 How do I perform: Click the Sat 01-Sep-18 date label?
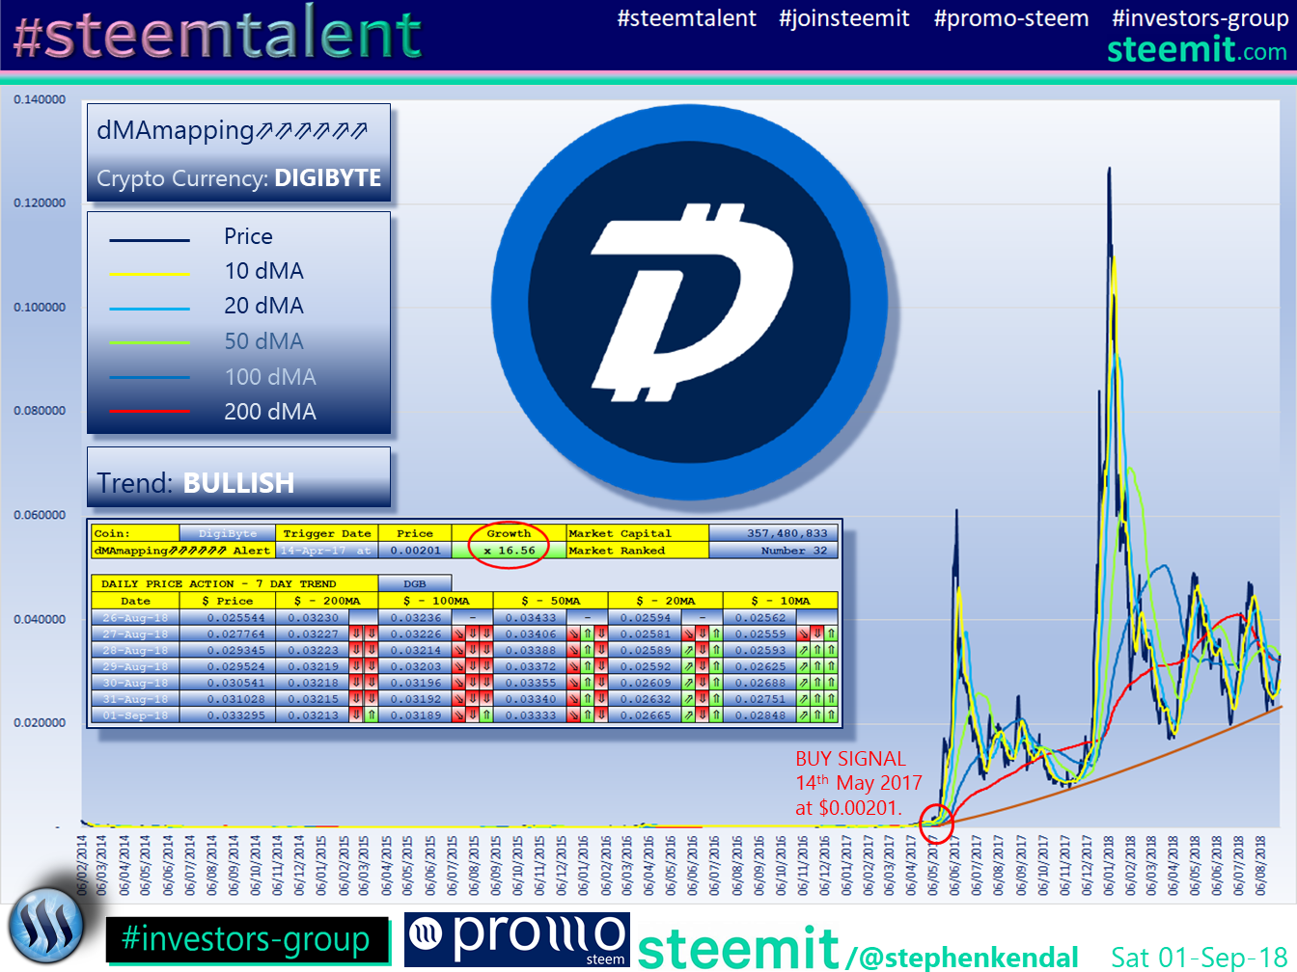1200,958
